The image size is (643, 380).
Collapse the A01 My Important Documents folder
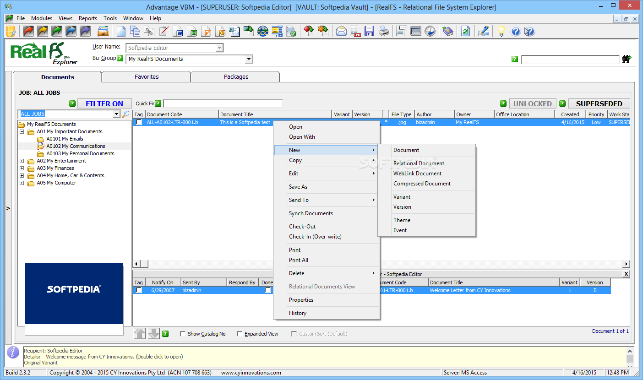22,131
